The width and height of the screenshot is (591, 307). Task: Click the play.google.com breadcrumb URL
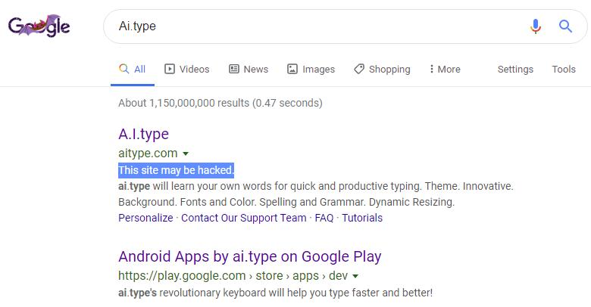pos(233,276)
